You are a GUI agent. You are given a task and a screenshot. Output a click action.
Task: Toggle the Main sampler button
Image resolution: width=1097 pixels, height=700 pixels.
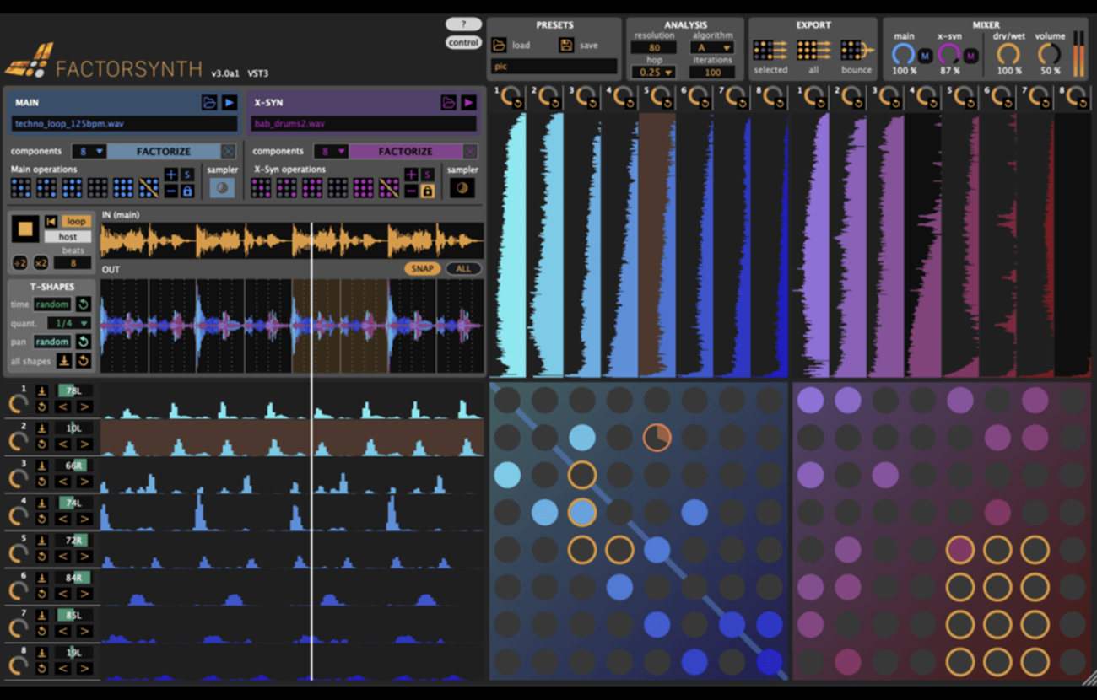pos(222,187)
